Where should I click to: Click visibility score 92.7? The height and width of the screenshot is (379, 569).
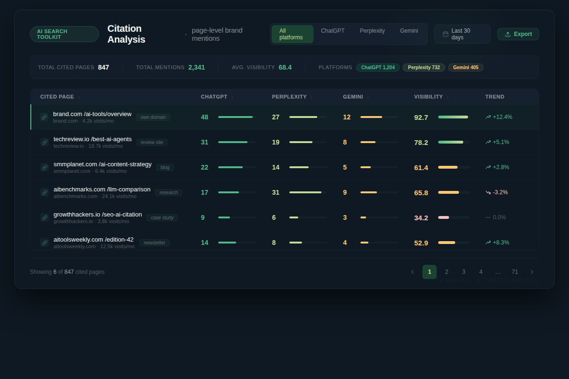tap(421, 117)
